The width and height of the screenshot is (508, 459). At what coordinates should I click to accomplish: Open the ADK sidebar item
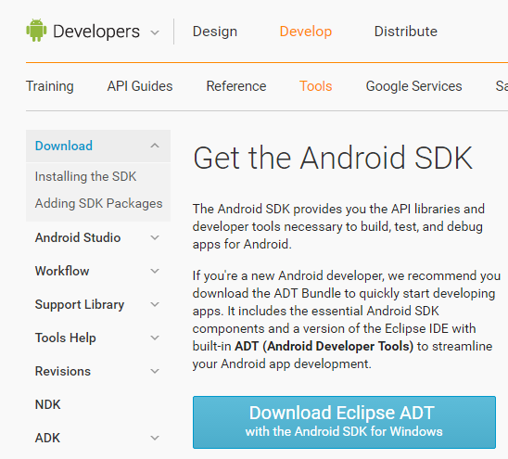pyautogui.click(x=47, y=438)
